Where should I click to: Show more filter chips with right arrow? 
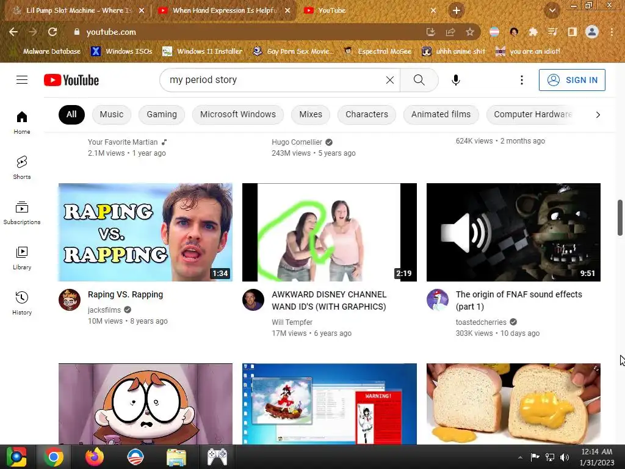click(598, 115)
